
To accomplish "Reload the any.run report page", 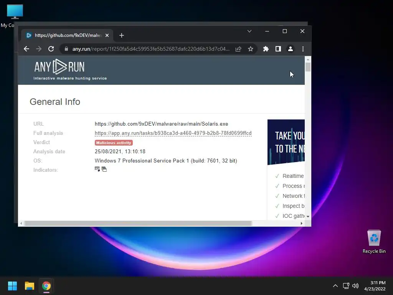I will [51, 49].
